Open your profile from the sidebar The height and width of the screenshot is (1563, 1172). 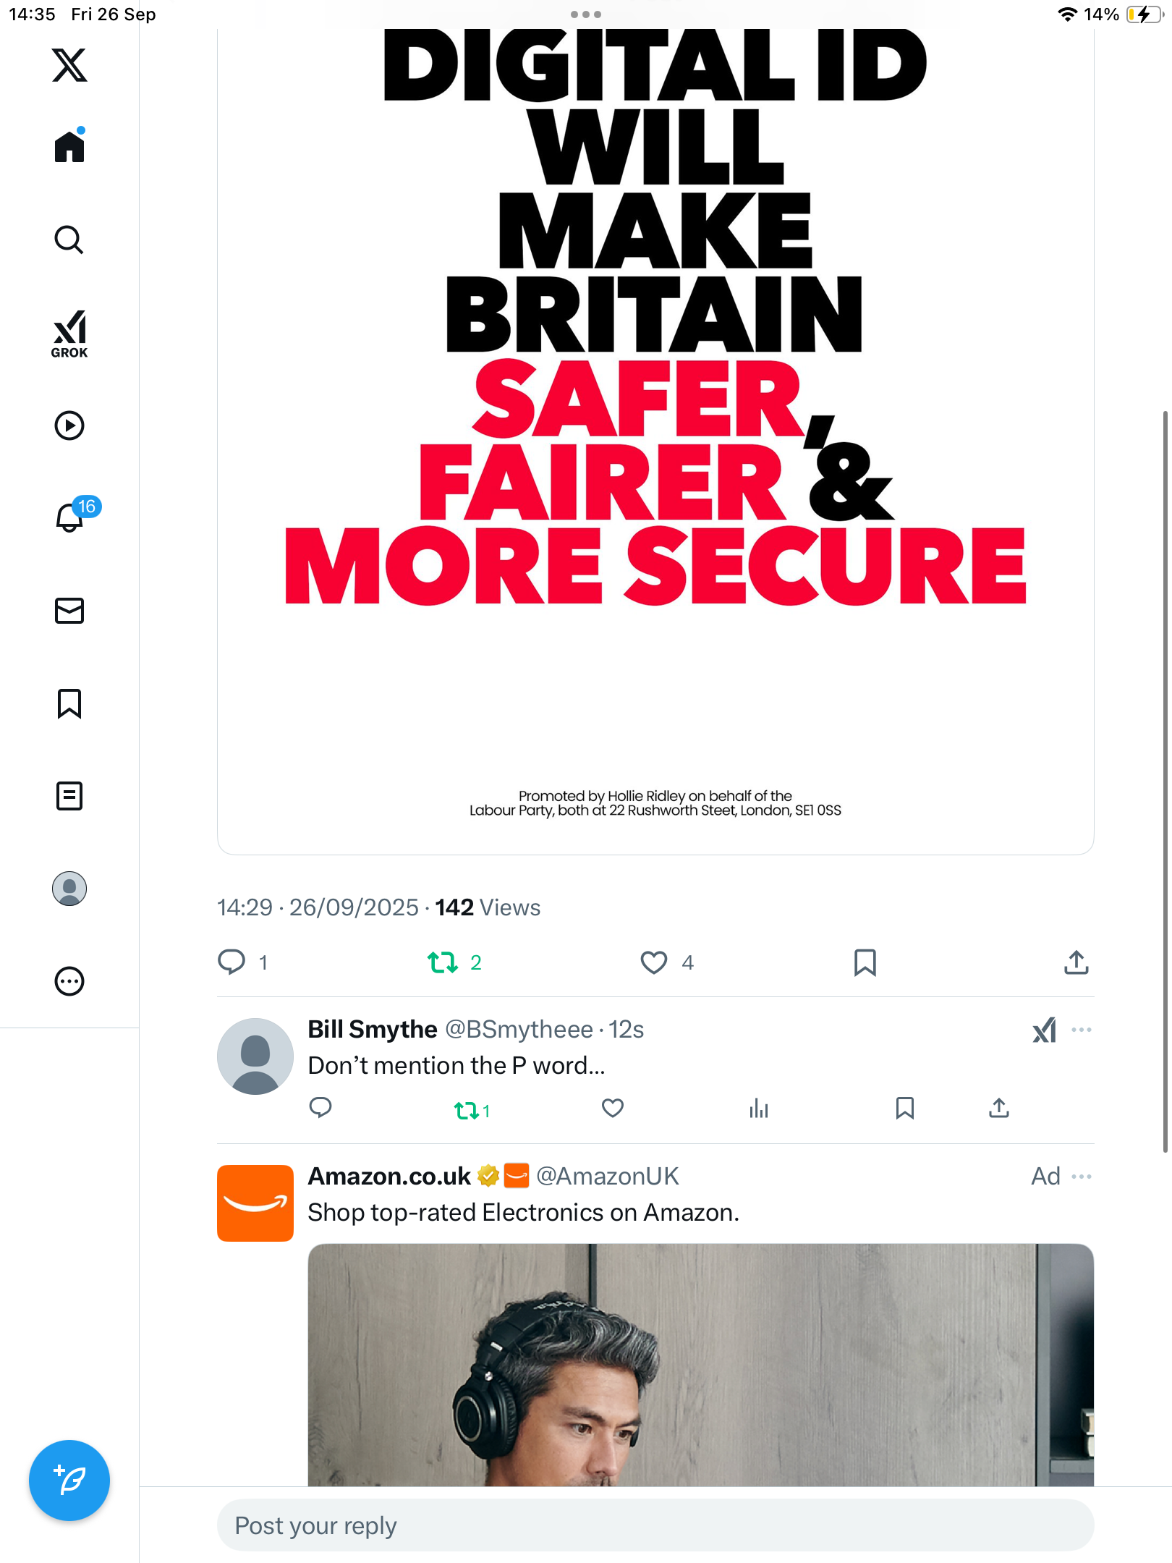pos(69,889)
